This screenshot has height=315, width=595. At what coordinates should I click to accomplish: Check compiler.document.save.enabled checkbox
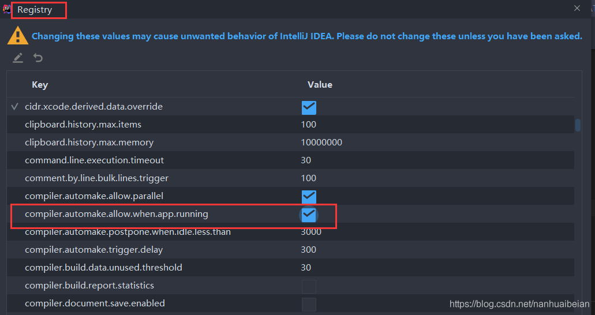point(309,304)
